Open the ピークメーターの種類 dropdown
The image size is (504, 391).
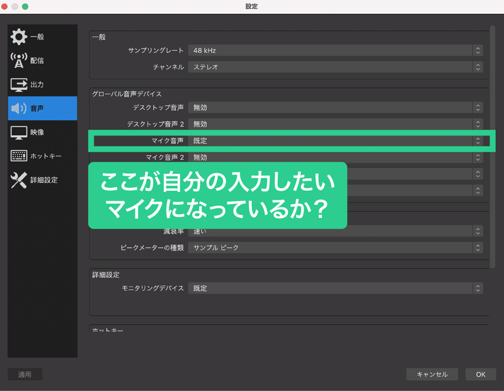click(336, 247)
